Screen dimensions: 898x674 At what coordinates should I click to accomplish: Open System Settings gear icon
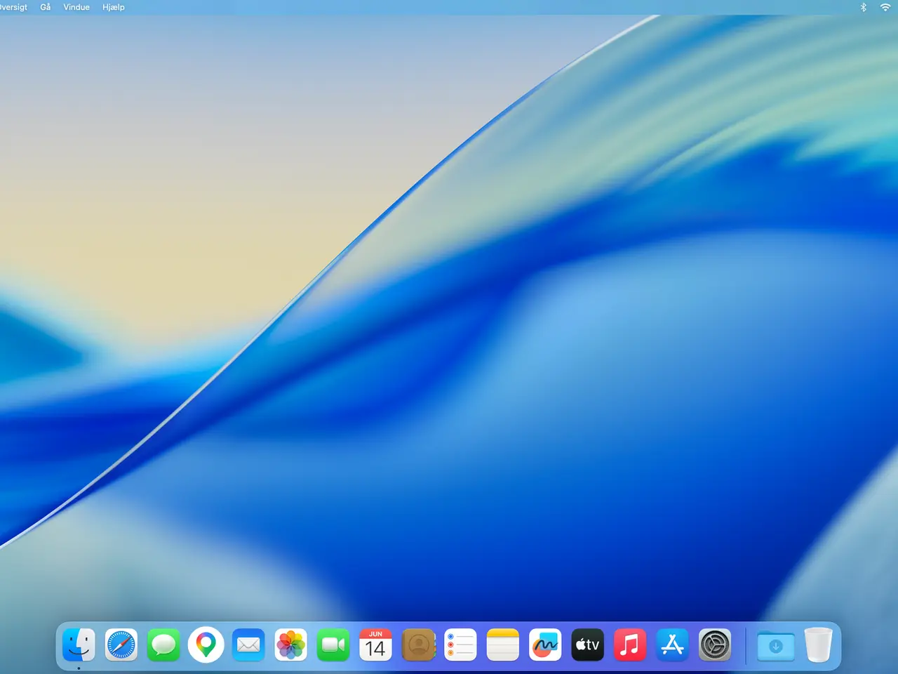click(715, 645)
